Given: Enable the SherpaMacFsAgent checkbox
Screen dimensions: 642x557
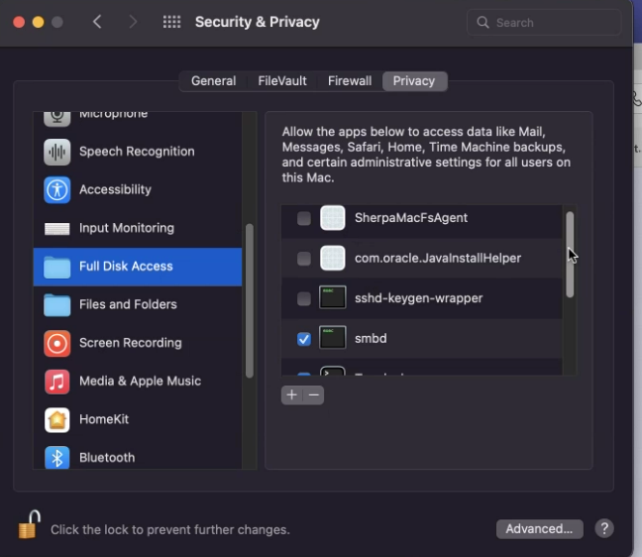Looking at the screenshot, I should pos(304,218).
